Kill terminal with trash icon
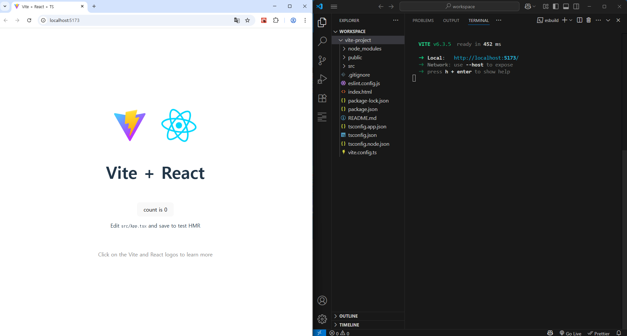Viewport: 627px width, 336px height. pos(589,20)
